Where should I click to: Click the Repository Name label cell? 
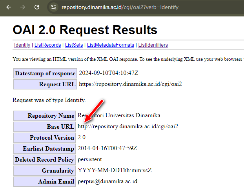(x=44, y=116)
